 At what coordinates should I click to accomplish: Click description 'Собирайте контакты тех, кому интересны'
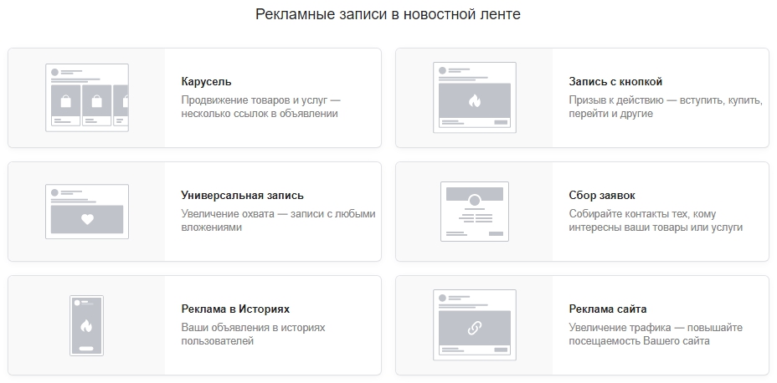pos(656,221)
